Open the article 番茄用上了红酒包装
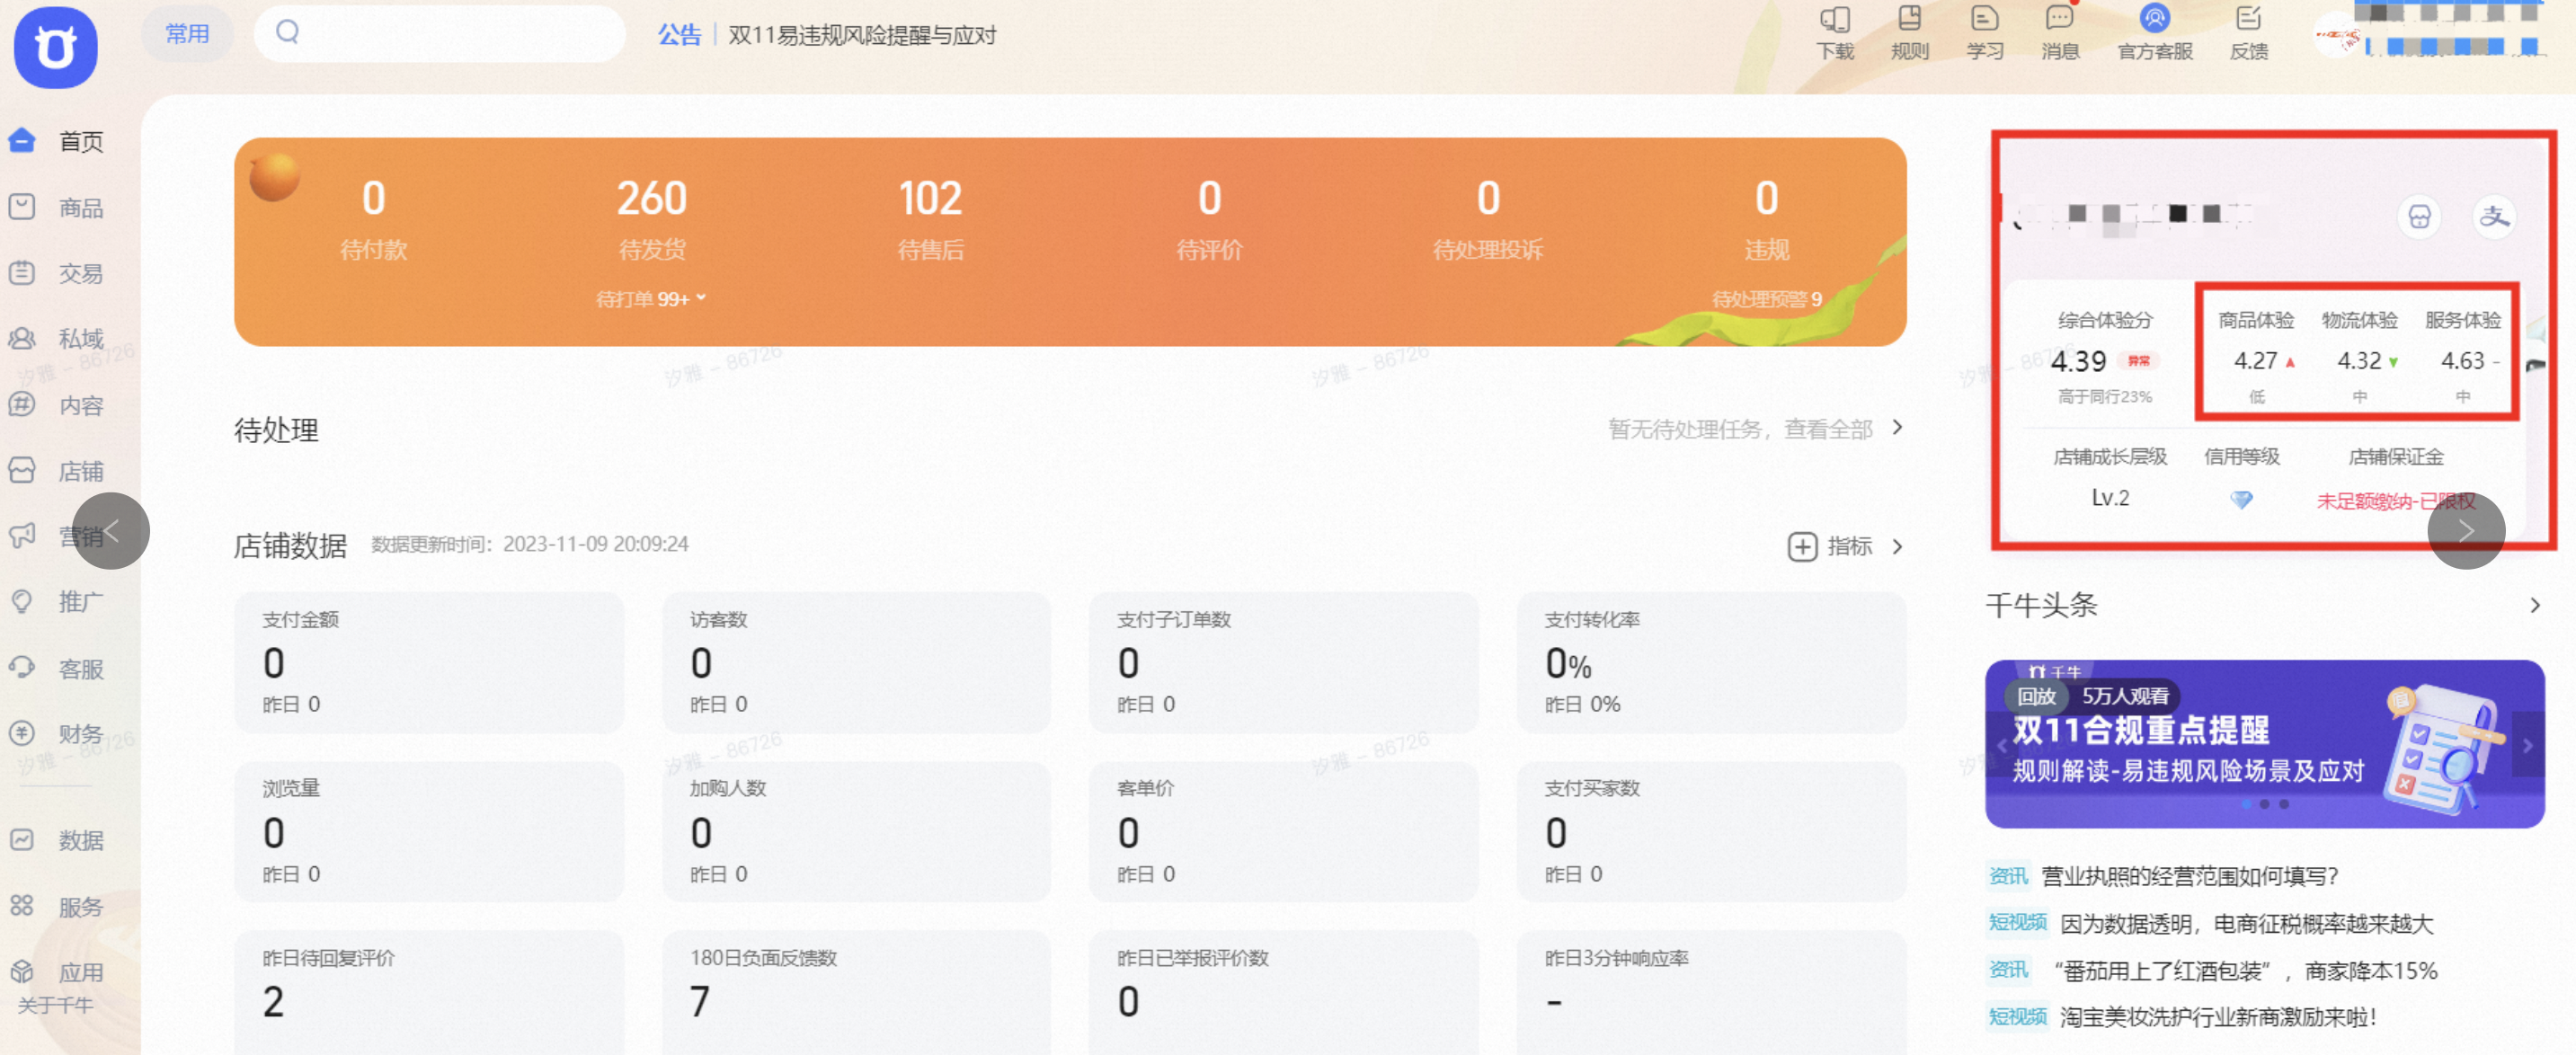This screenshot has height=1055, width=2576. [x=2245, y=971]
